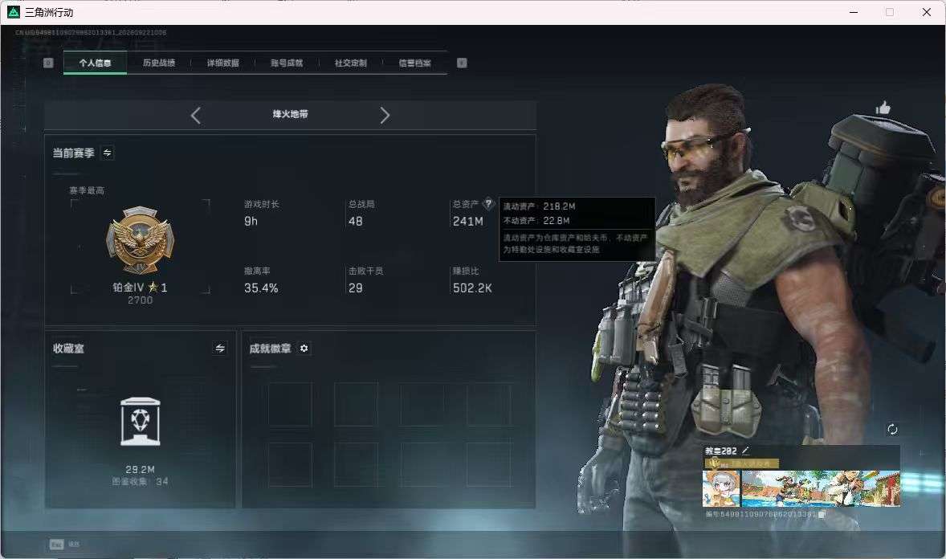Click the beach scene profile banner

point(821,488)
